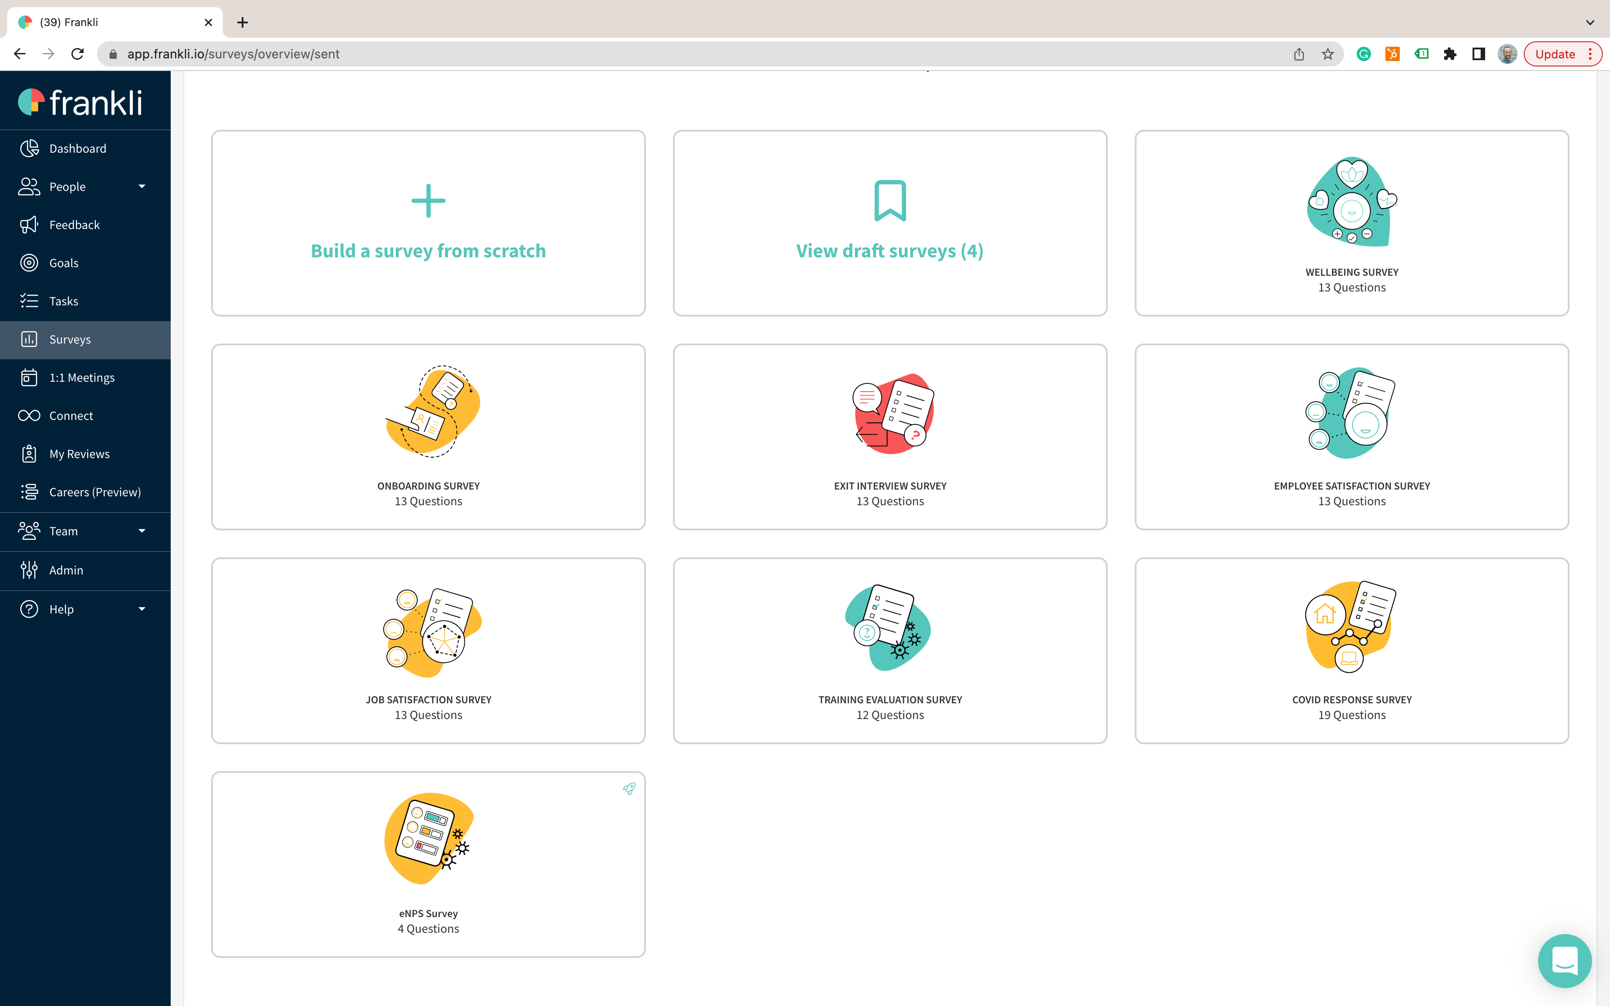
Task: Expand the Help submenu arrow
Action: 142,609
